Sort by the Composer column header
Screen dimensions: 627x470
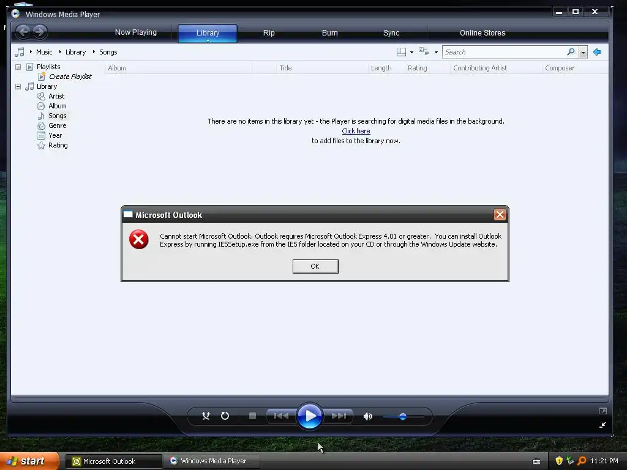point(575,68)
